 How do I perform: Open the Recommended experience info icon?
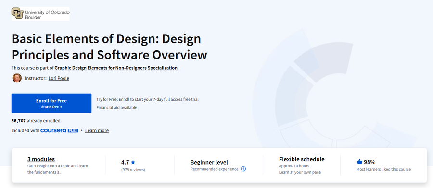tap(243, 169)
